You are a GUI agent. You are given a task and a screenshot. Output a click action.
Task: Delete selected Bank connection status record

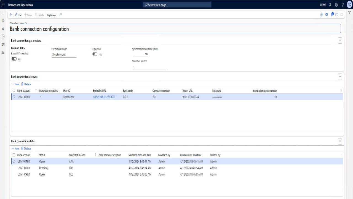click(x=26, y=148)
